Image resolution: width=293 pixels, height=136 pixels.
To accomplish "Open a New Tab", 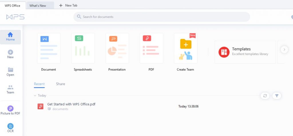I will (68, 5).
